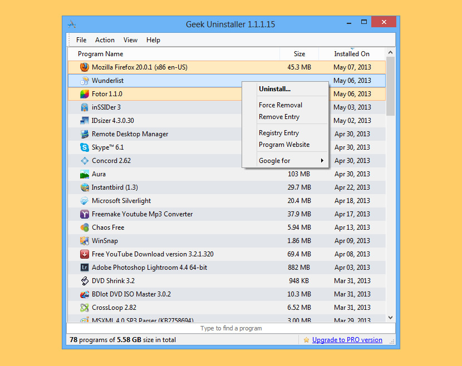Click the Wunderlist program icon
Viewport: 462px width, 366px height.
(85, 81)
